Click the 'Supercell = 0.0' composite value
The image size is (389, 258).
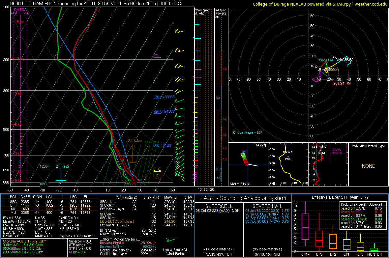point(80,241)
